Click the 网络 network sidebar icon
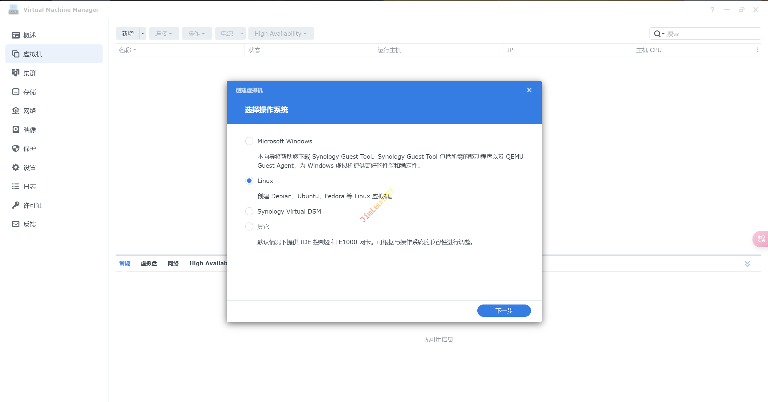Image resolution: width=768 pixels, height=402 pixels. 16,111
